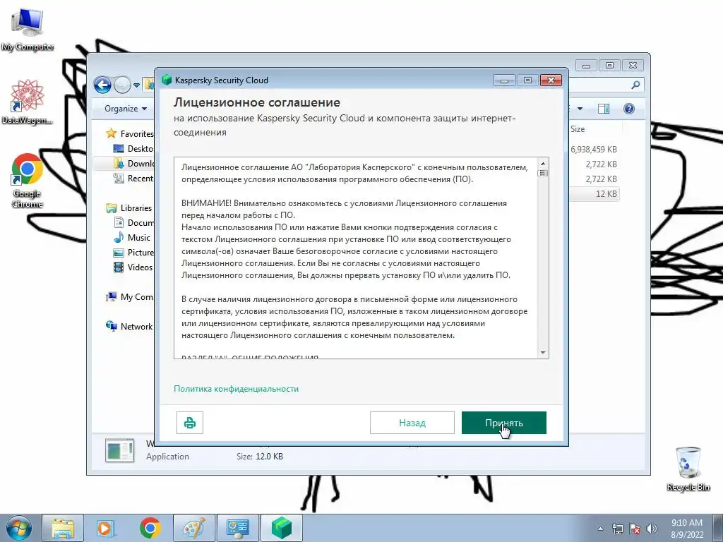
Task: Open the Windows Start menu orb
Action: [19, 528]
